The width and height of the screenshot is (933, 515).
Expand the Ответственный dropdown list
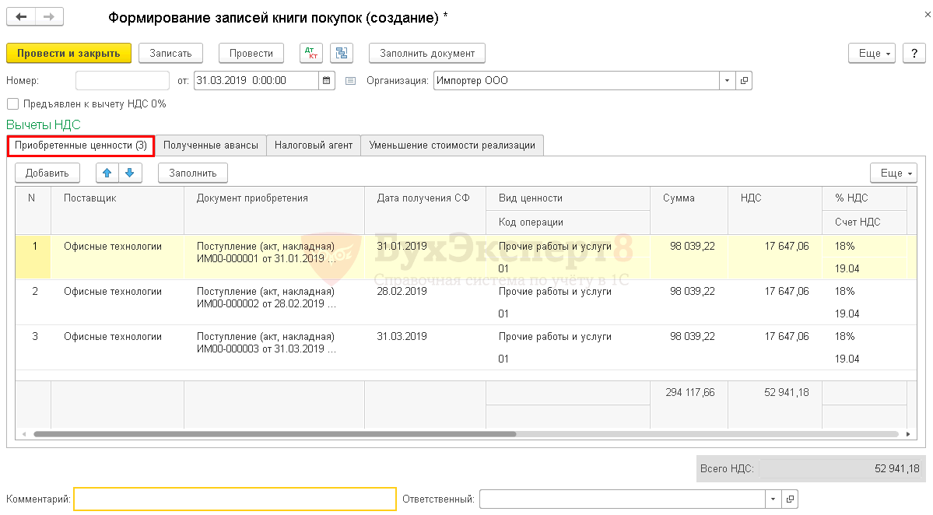[773, 499]
